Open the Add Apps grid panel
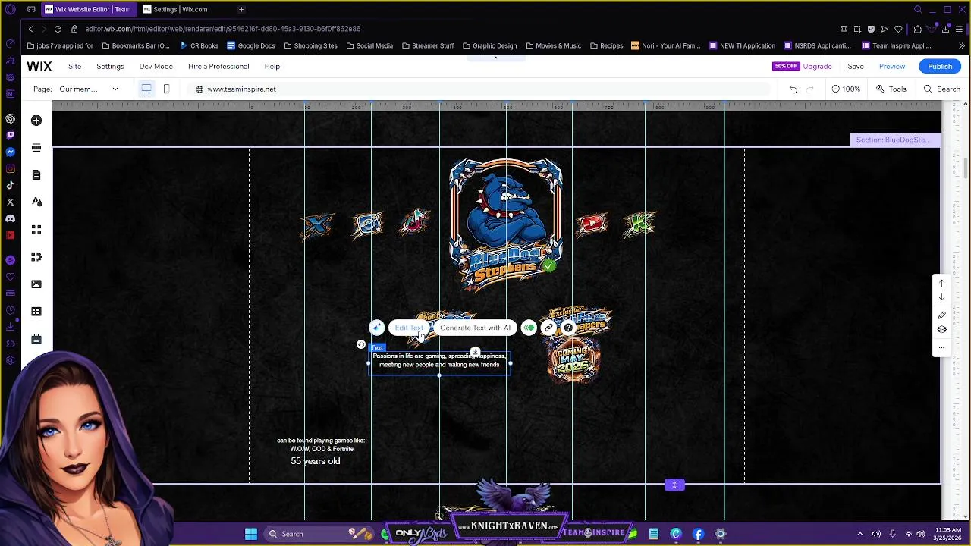This screenshot has height=546, width=971. click(36, 230)
